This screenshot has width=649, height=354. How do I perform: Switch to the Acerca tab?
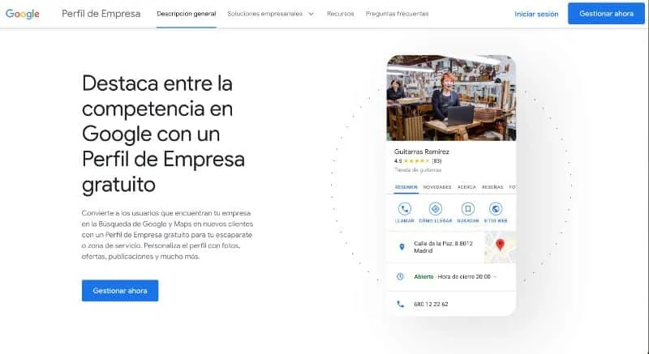[x=466, y=187]
